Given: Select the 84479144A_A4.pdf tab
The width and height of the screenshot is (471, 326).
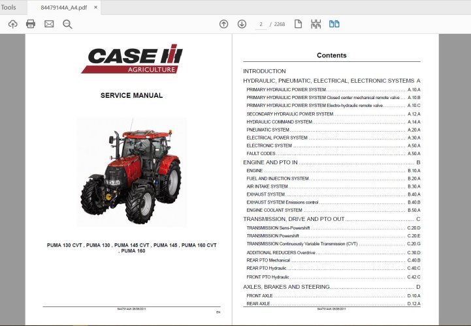Looking at the screenshot, I should [63, 7].
